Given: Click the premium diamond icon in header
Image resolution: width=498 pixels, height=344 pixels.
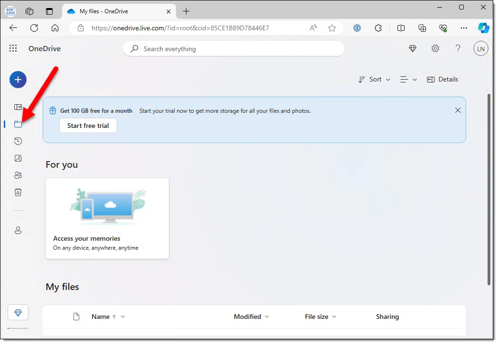Looking at the screenshot, I should (x=412, y=48).
